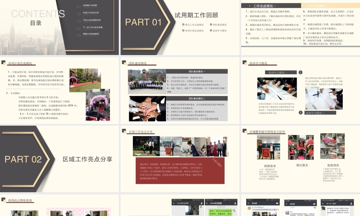Select contents entry 02 区域工作亮点分享
The width and height of the screenshot is (360, 216).
[x=88, y=13]
